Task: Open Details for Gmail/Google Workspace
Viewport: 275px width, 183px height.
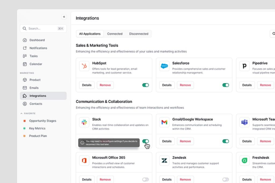Action: click(x=167, y=141)
